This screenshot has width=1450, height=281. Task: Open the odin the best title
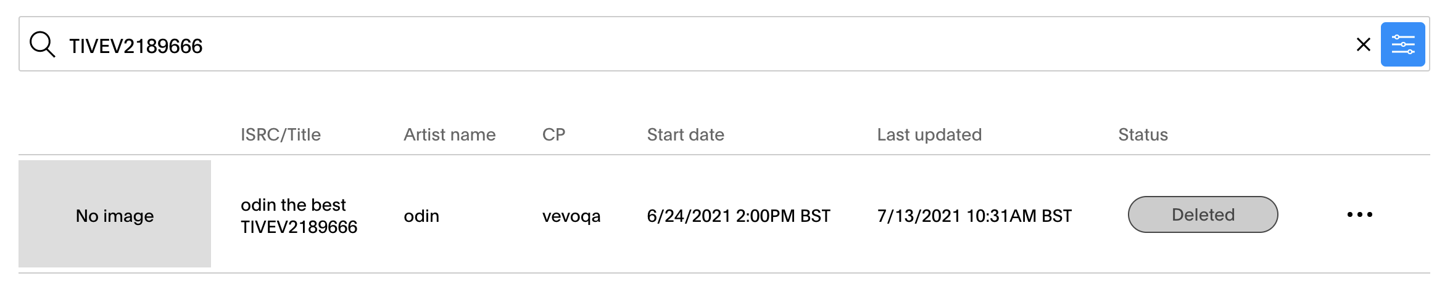[x=293, y=205]
